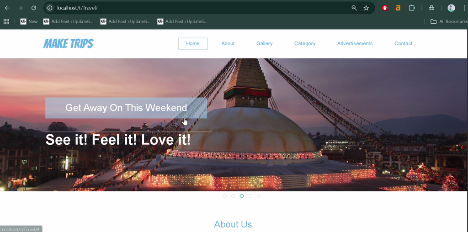The height and width of the screenshot is (232, 468).
Task: Open the red ad blocker extension icon
Action: click(x=385, y=8)
